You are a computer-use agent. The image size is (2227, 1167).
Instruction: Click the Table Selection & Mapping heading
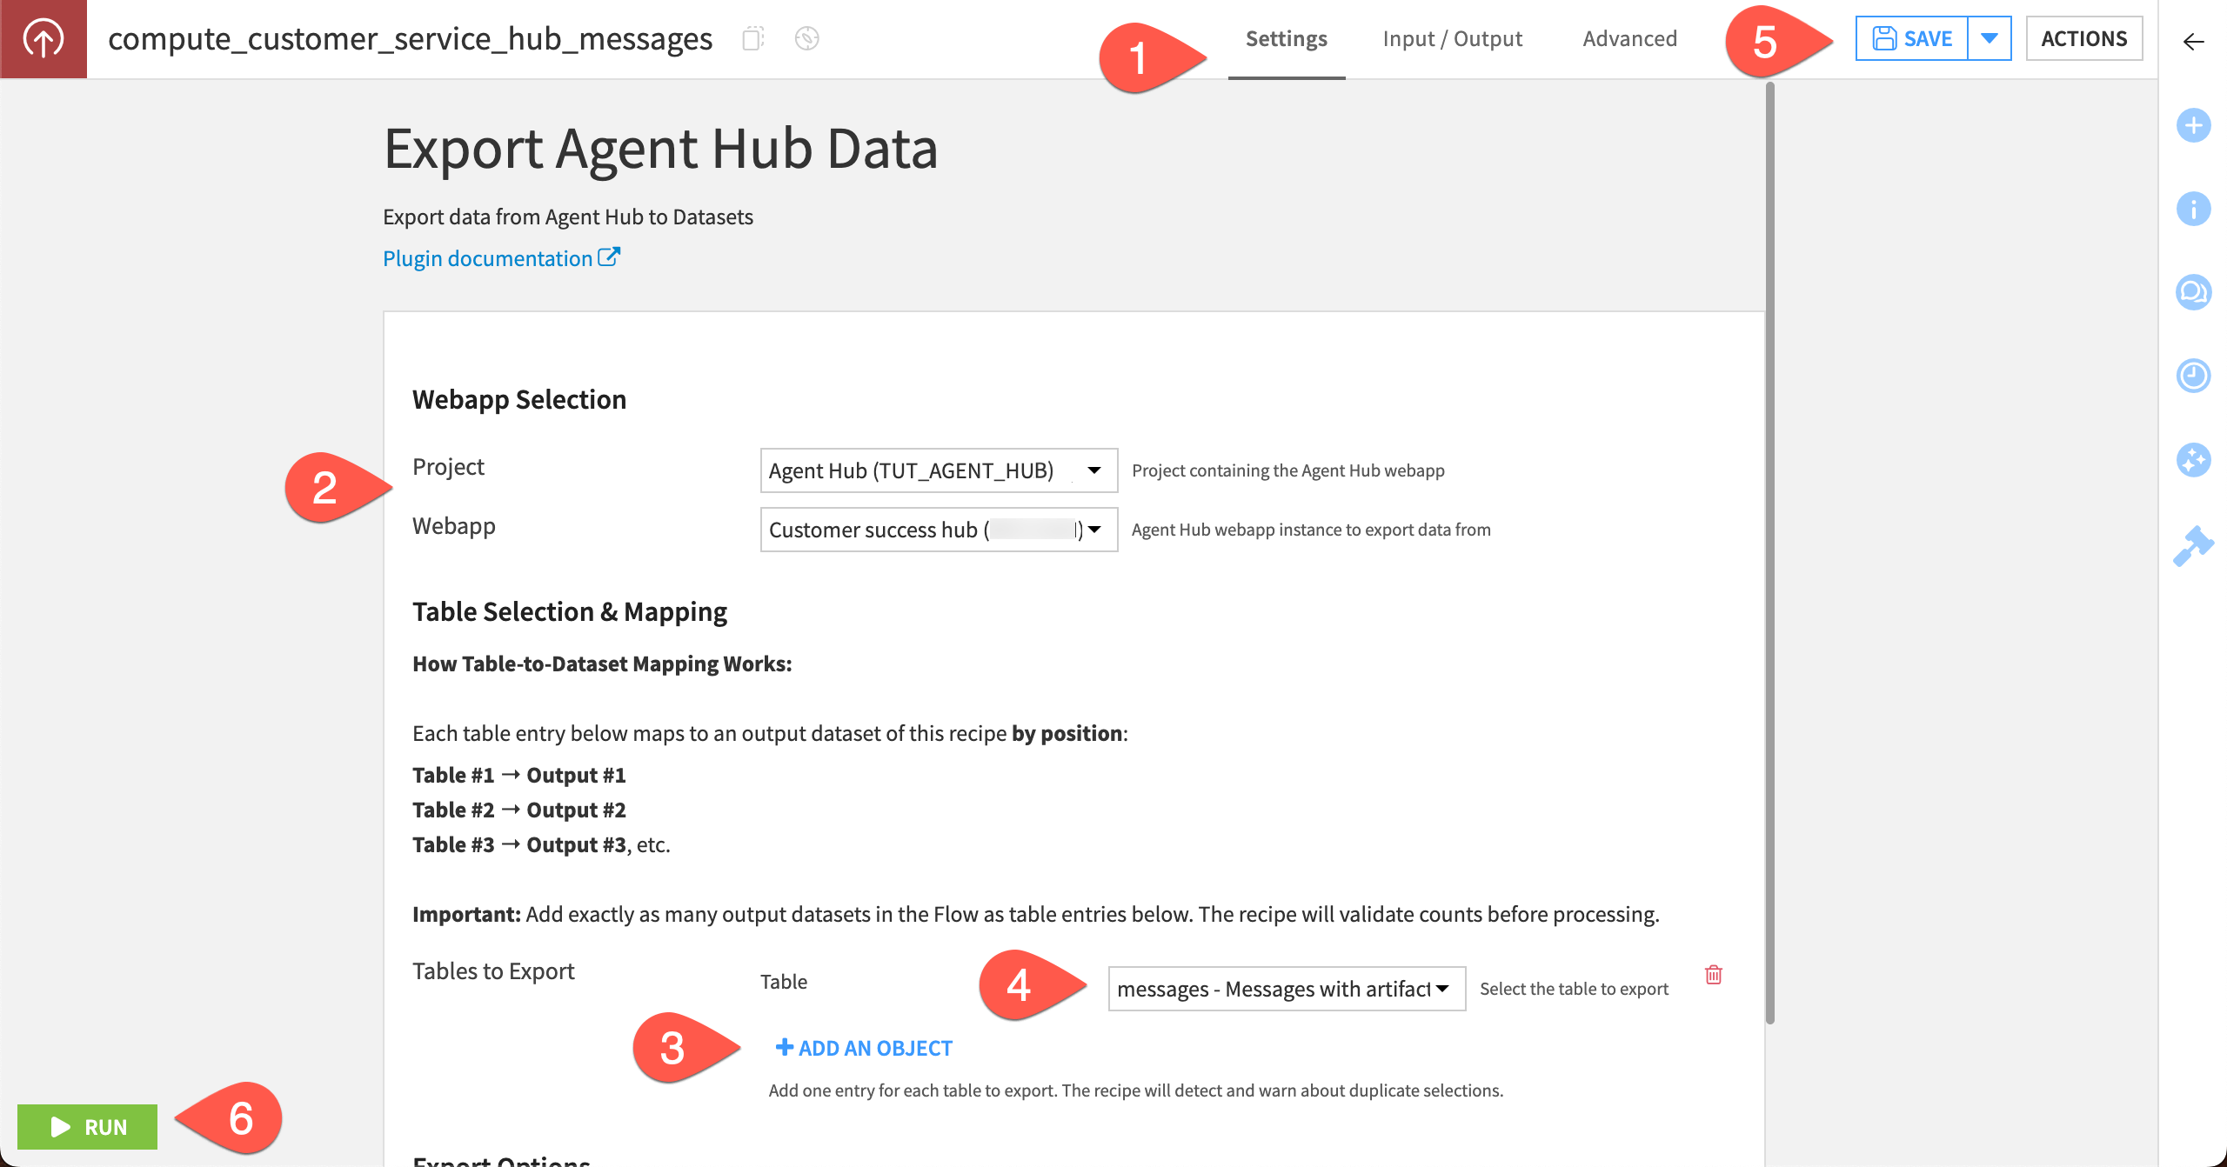(570, 611)
